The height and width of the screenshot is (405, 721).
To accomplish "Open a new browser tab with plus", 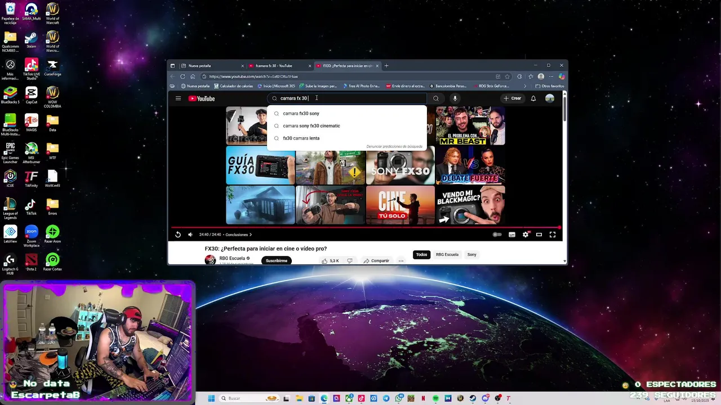I will coord(386,66).
